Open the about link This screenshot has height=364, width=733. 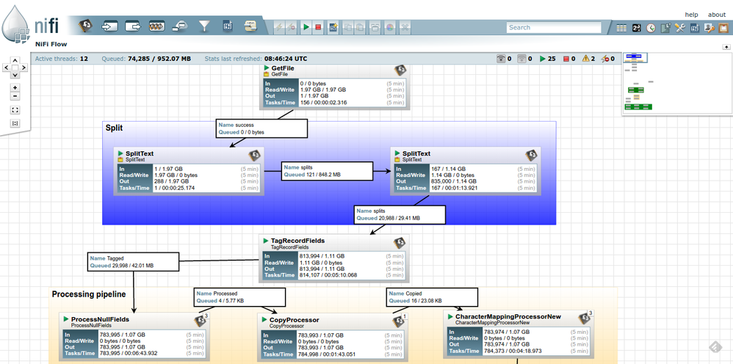point(716,15)
